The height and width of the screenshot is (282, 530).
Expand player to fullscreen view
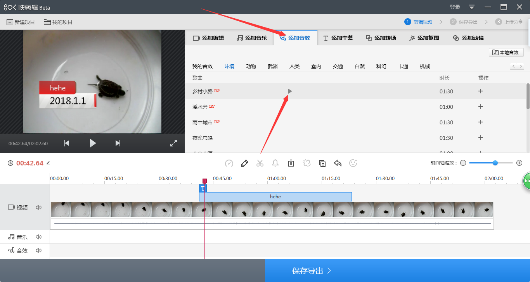(x=173, y=143)
